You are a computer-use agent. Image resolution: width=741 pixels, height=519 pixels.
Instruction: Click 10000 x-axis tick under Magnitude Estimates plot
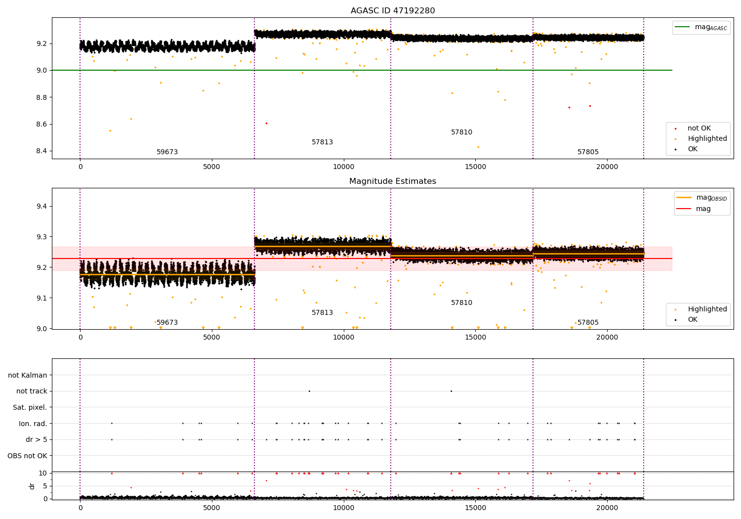[343, 338]
